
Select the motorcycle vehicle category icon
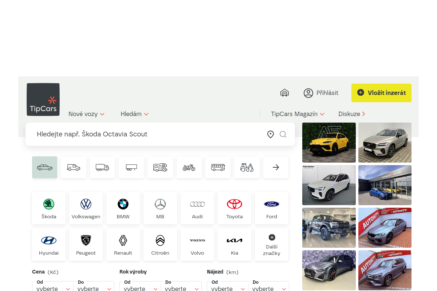189,167
